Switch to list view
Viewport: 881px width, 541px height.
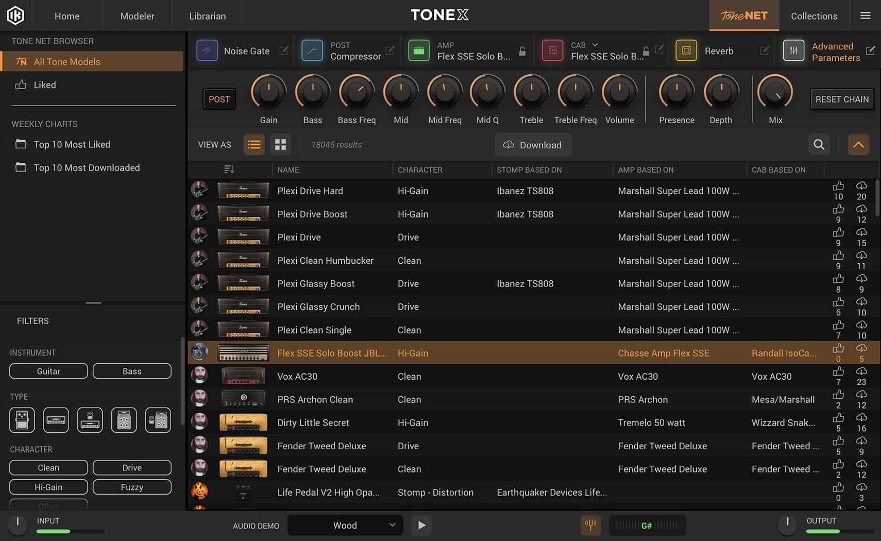coord(254,145)
